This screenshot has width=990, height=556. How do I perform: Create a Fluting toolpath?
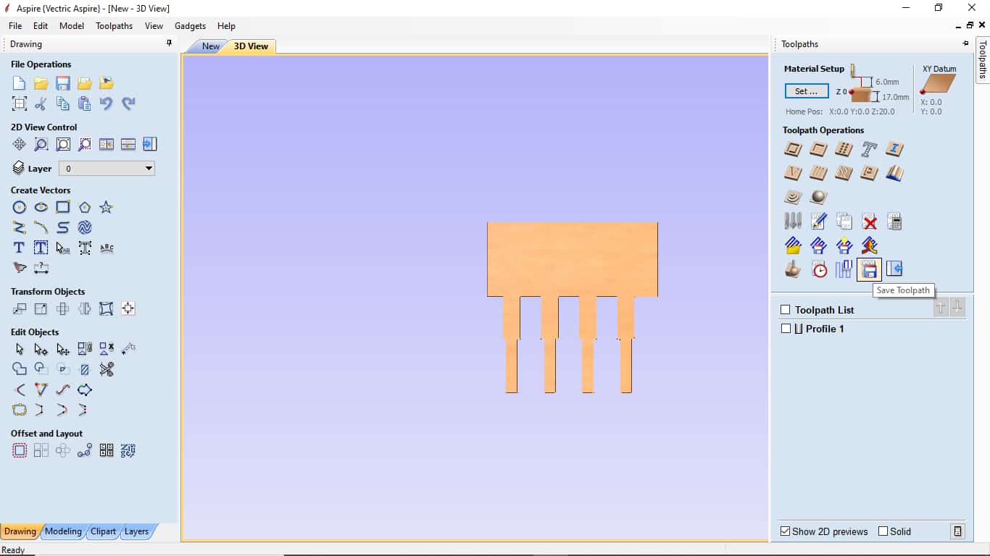(818, 173)
